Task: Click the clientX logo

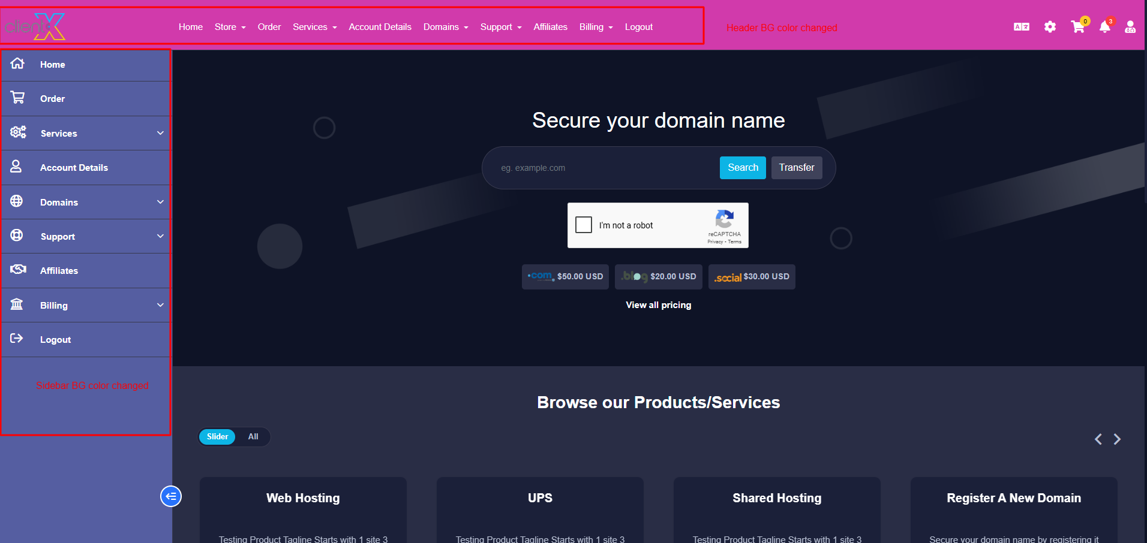Action: point(35,27)
